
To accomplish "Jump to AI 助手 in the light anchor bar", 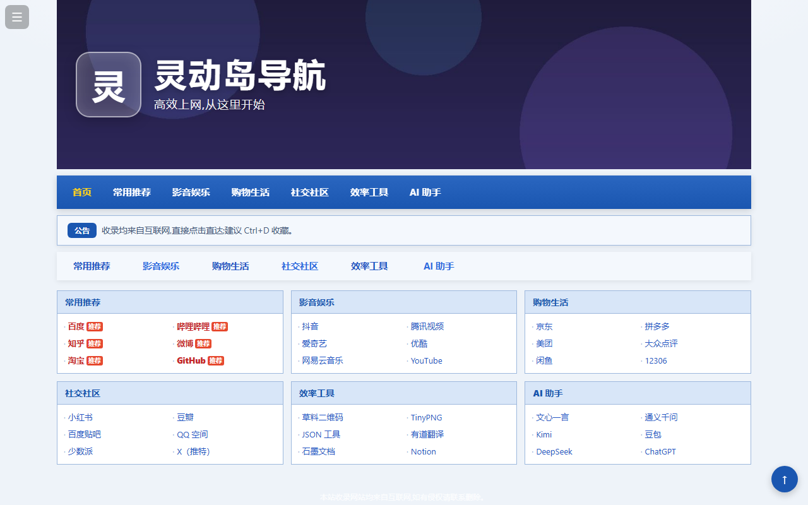I will 439,266.
